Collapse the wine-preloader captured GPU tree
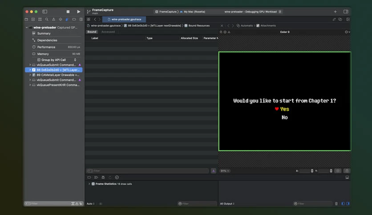The width and height of the screenshot is (372, 215). 27,28
